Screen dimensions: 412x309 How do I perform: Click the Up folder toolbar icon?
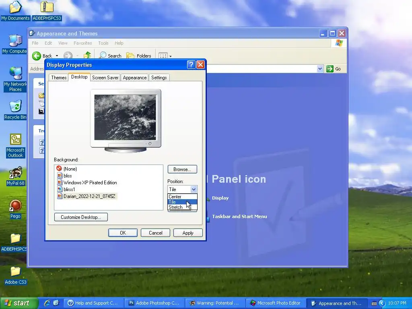click(87, 56)
